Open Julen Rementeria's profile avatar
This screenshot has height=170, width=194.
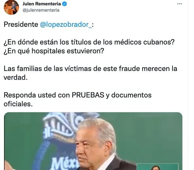click(11, 7)
